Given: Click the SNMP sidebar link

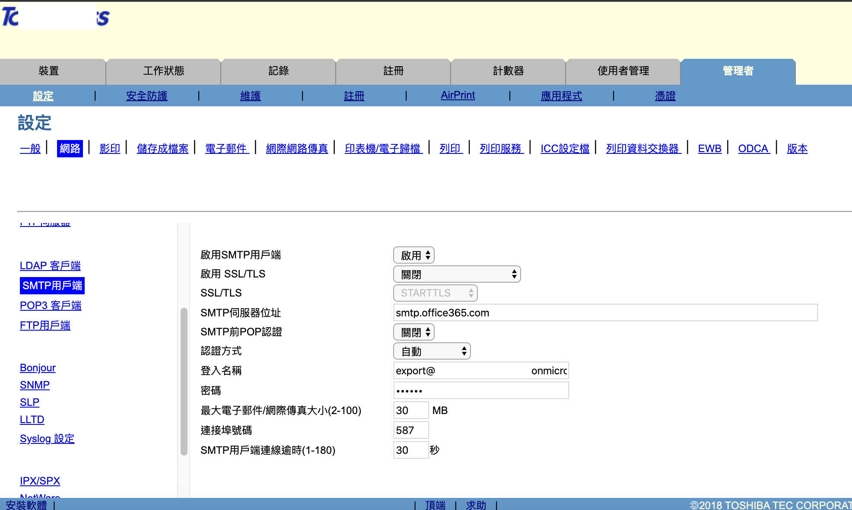Looking at the screenshot, I should coord(35,385).
